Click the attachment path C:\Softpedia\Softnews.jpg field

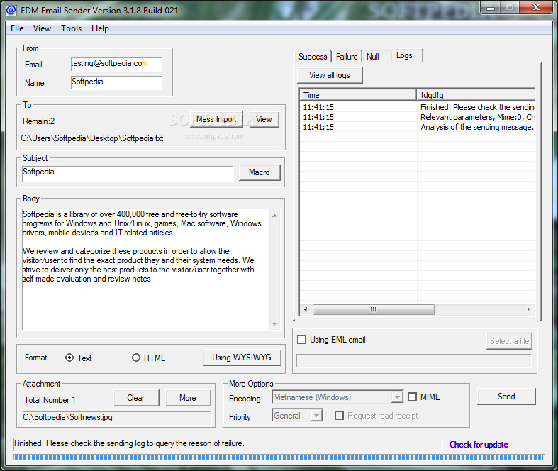click(x=117, y=418)
